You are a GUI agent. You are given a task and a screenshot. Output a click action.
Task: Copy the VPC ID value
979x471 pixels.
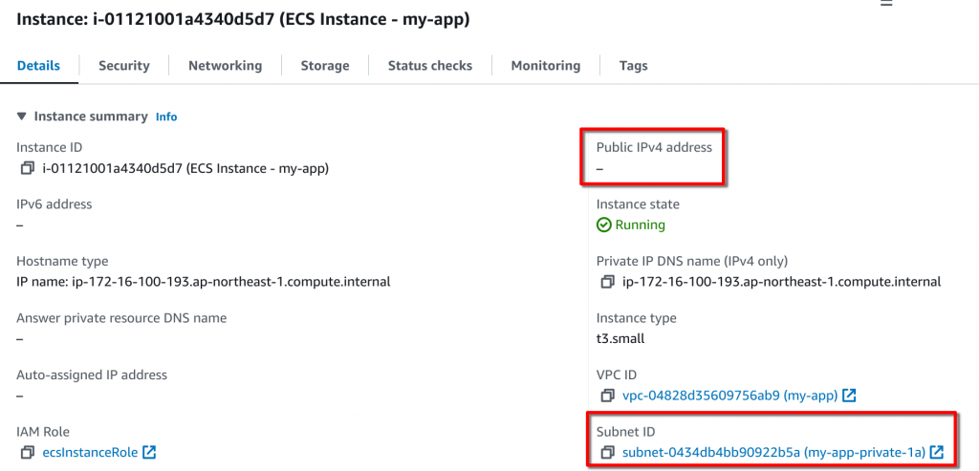[x=606, y=396]
